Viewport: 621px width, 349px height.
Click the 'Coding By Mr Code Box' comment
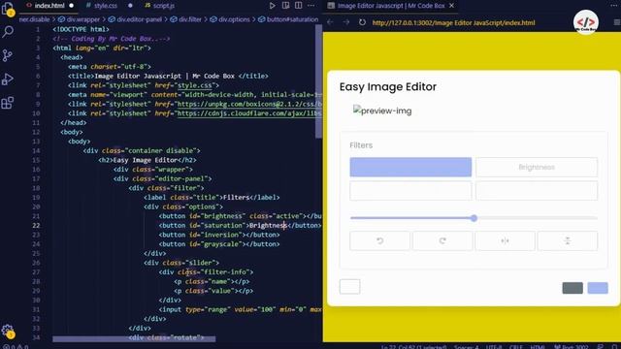112,39
